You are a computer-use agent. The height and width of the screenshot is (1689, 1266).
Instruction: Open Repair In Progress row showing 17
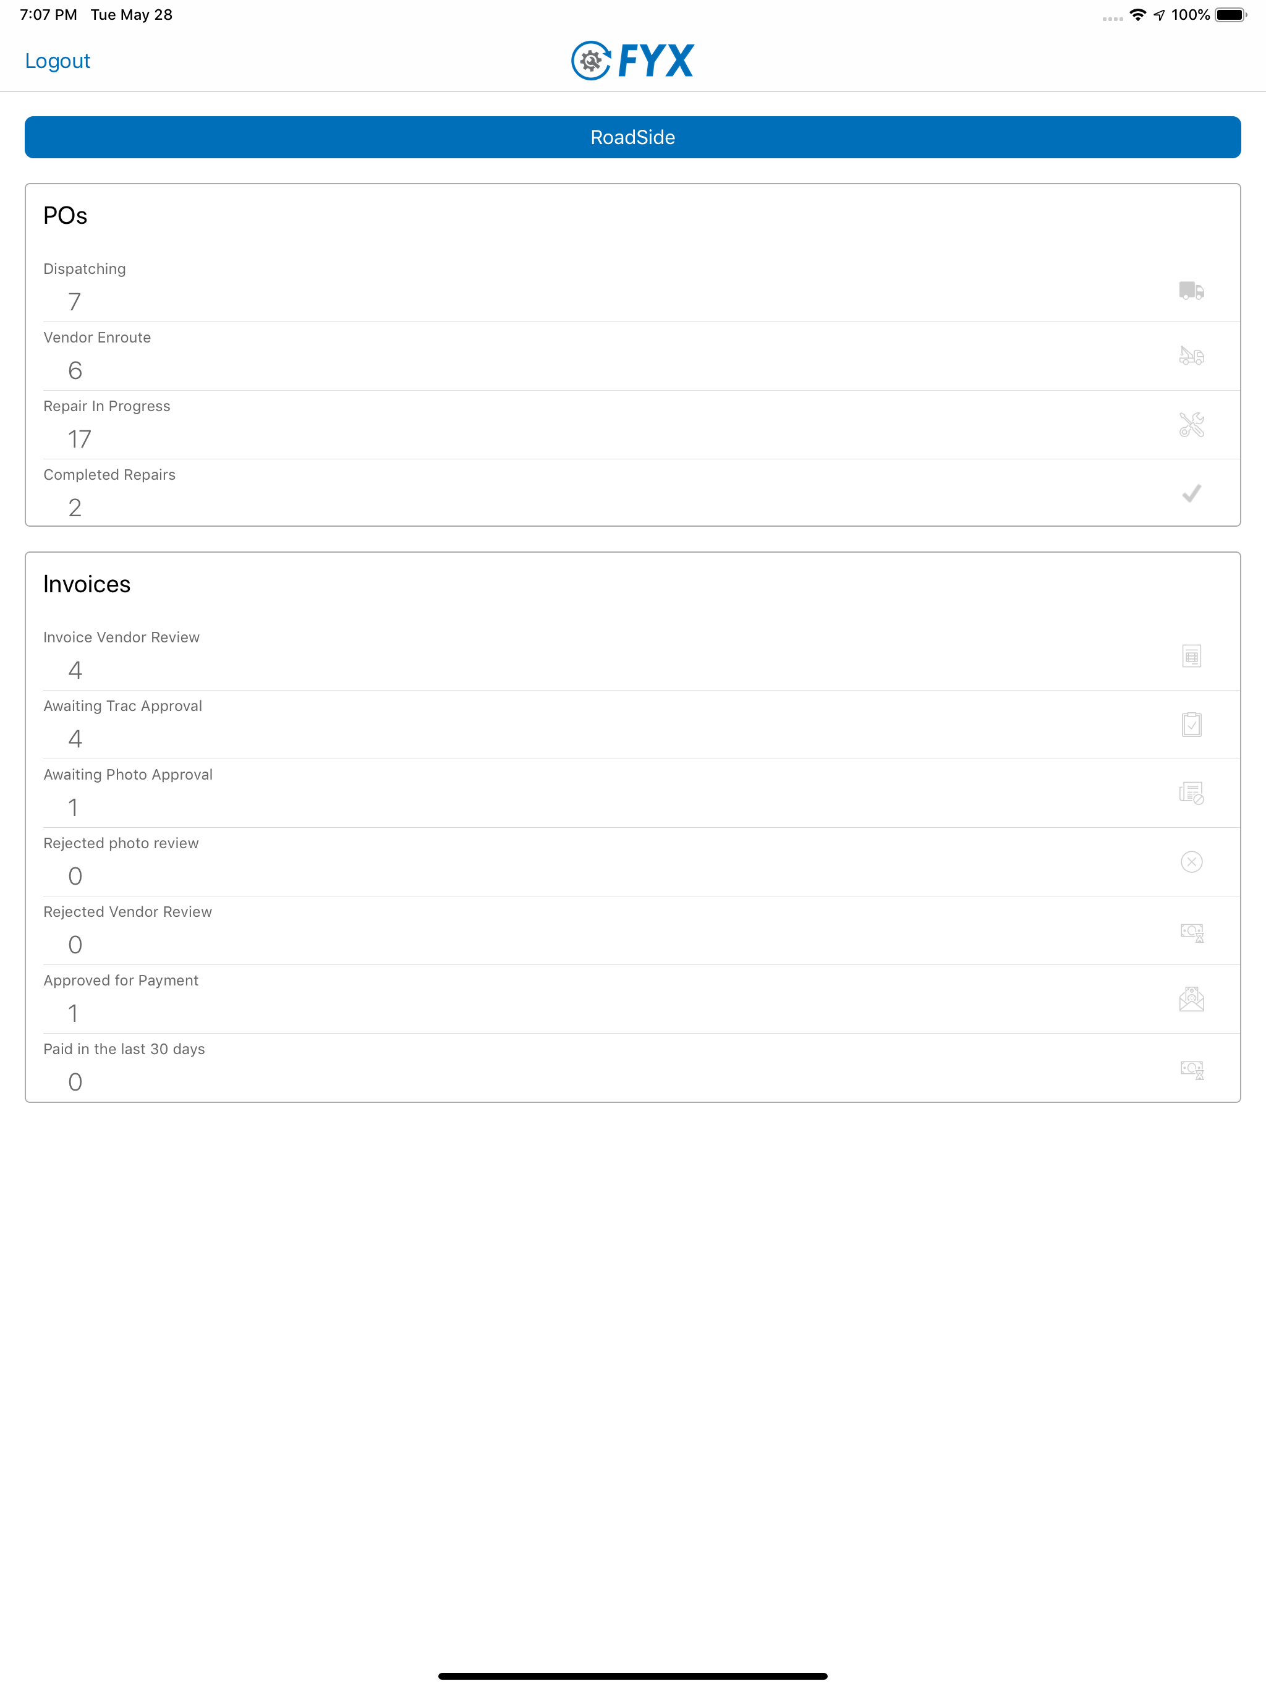tap(633, 425)
